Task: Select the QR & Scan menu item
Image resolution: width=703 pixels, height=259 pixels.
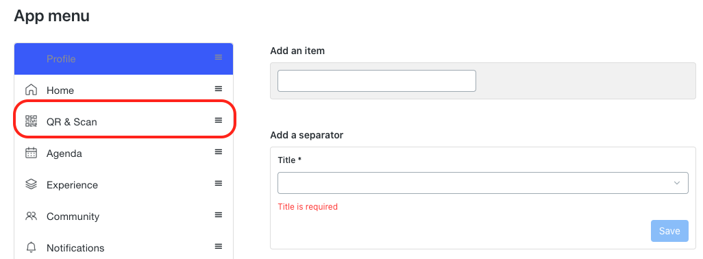Action: 124,121
